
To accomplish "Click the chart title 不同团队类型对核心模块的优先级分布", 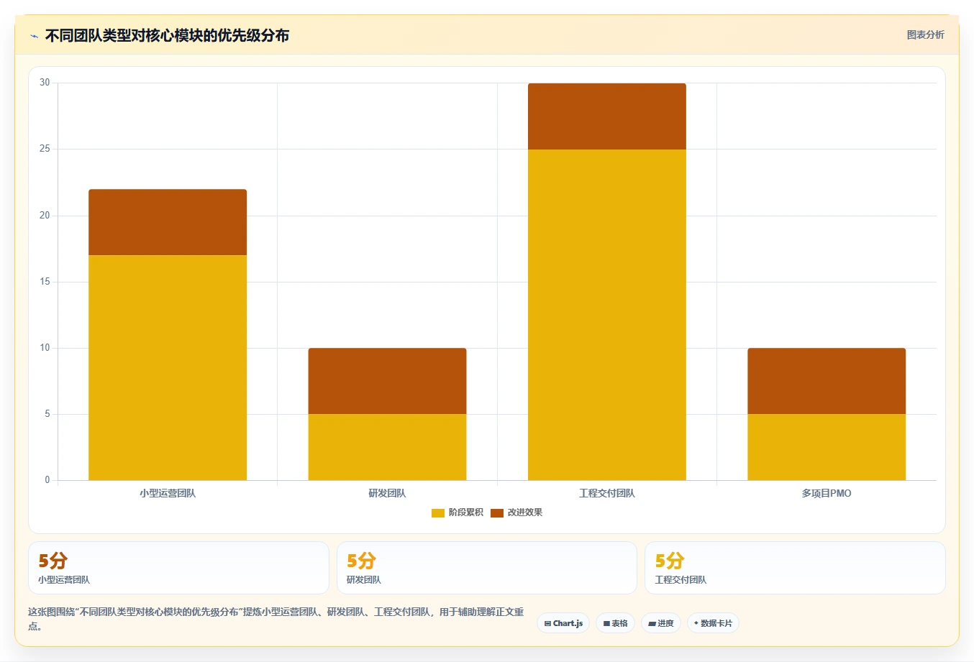I will pyautogui.click(x=167, y=35).
